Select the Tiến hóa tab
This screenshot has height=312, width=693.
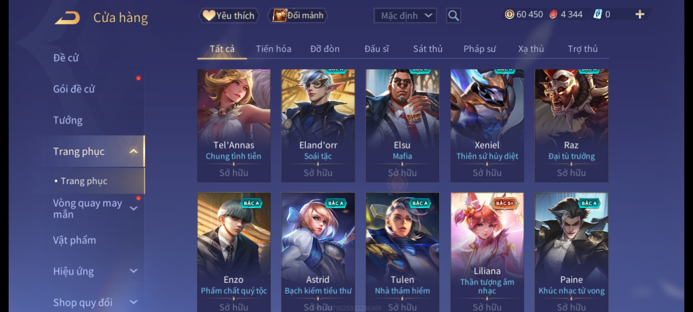(273, 49)
